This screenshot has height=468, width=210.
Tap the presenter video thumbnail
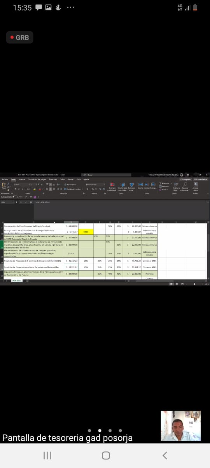coord(181,425)
